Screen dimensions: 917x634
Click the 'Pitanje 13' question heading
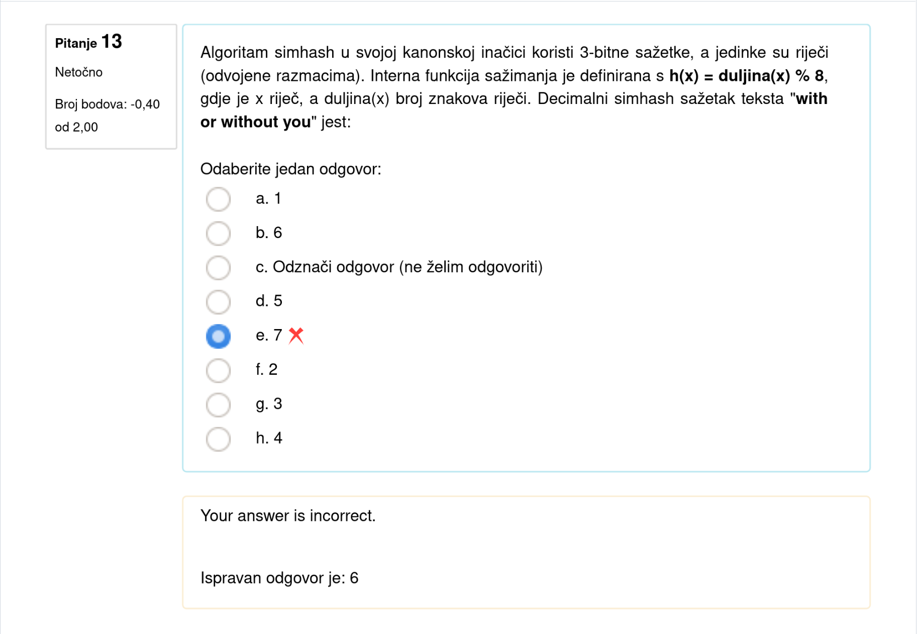tap(88, 42)
